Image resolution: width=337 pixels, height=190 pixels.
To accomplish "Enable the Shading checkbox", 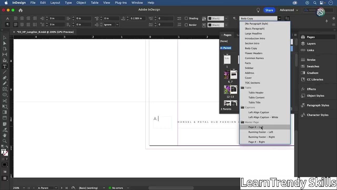I will click(186, 18).
